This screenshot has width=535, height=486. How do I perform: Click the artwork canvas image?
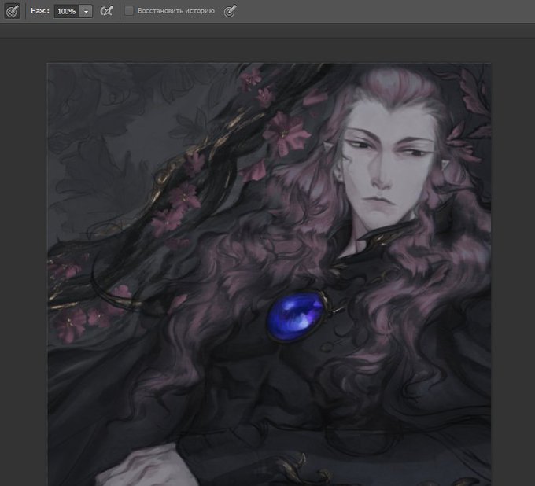pyautogui.click(x=269, y=274)
